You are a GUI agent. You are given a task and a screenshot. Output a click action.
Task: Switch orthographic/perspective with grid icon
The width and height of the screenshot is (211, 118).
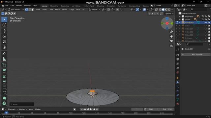(171, 46)
